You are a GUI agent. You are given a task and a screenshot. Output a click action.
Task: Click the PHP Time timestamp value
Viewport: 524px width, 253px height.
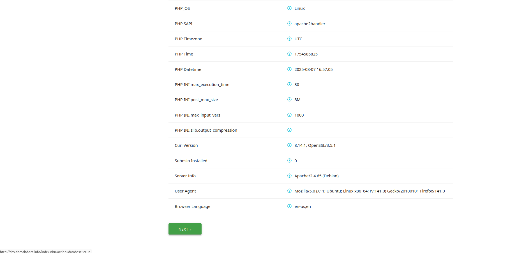[x=306, y=54]
